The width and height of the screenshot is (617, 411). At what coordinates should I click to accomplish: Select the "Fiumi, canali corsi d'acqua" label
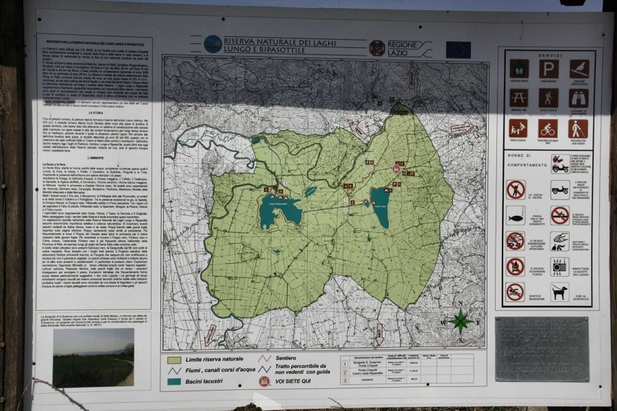(x=220, y=370)
